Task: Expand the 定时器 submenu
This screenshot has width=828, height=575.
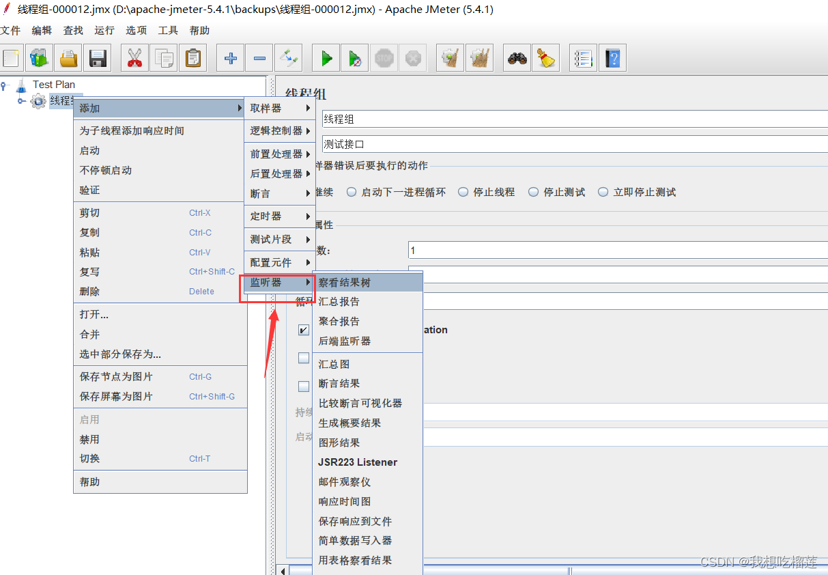Action: (x=280, y=216)
